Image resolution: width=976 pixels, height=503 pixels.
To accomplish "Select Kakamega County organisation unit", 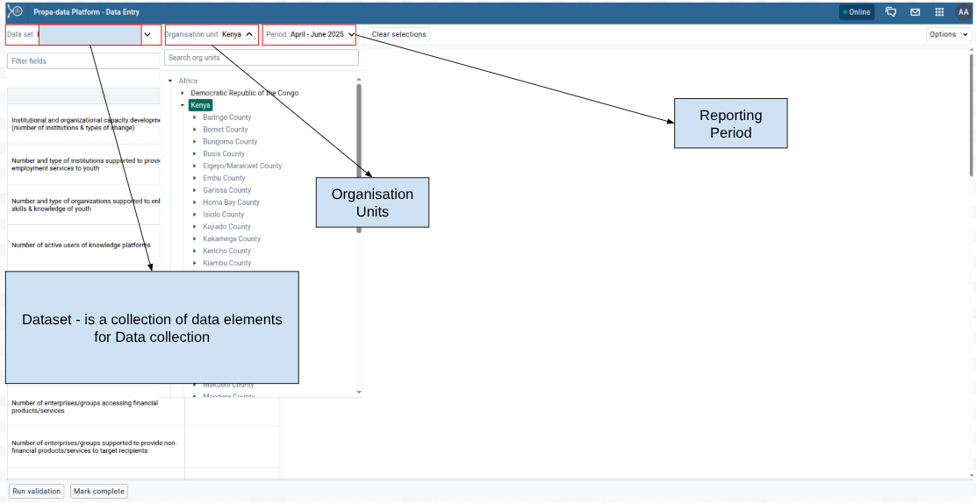I will coord(231,238).
